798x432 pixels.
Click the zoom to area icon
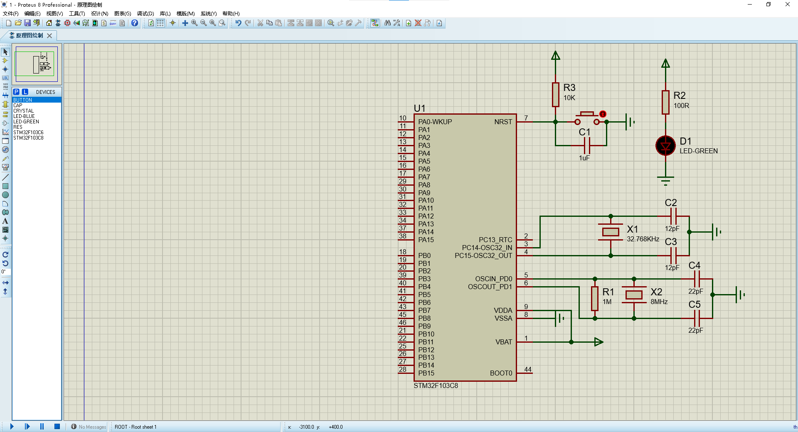tap(222, 23)
